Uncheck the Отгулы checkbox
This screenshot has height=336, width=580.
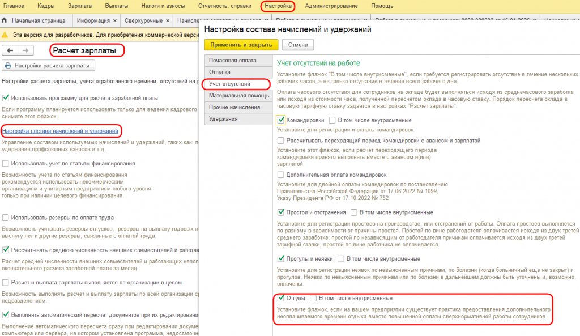281,298
